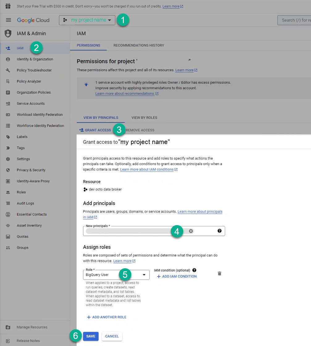Remove the principal chip with the X icon
Image resolution: width=311 pixels, height=346 pixels.
191,231
